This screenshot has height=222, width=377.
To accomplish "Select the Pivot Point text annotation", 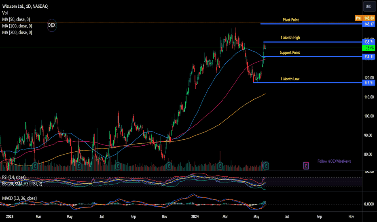I will pos(291,20).
